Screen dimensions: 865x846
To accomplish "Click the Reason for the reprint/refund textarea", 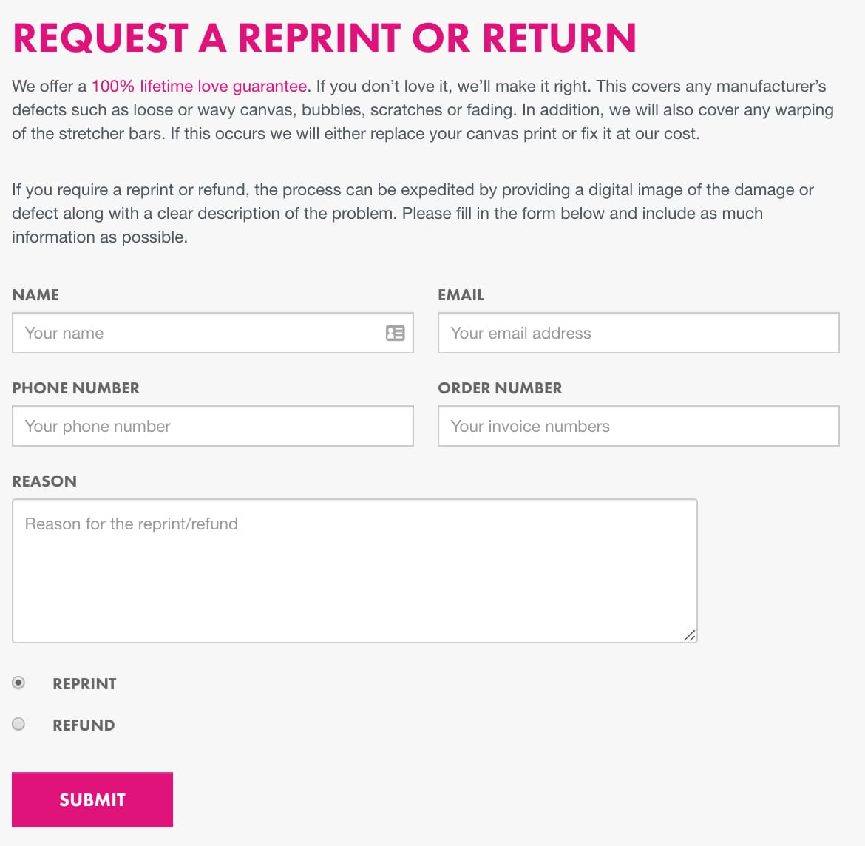I will 355,571.
